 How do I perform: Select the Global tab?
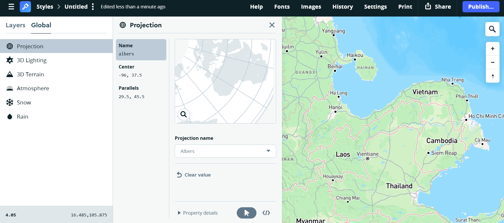[x=41, y=25]
